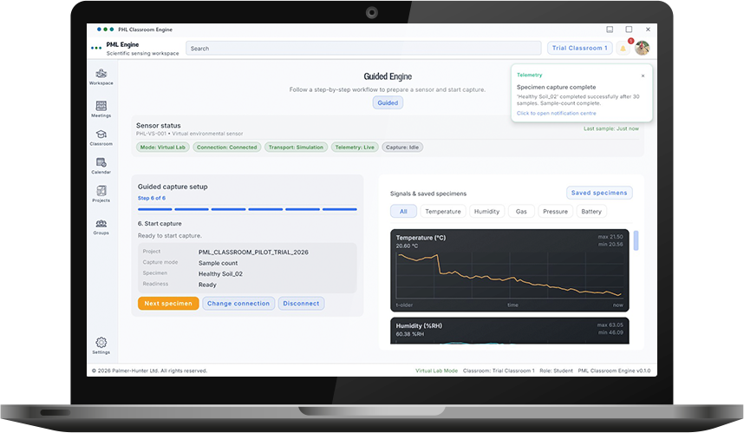Click the Connection: Connected status chip
Viewport: 744px width, 433px height.
[227, 148]
